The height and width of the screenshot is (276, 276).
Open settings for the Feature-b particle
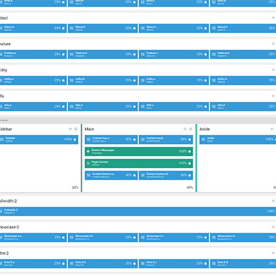(134, 55)
